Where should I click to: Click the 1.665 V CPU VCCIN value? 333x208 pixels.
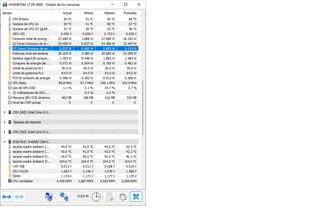[66, 171]
